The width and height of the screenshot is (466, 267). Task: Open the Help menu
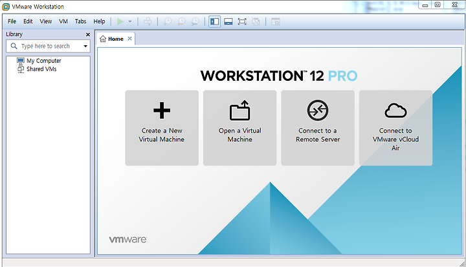pyautogui.click(x=99, y=21)
